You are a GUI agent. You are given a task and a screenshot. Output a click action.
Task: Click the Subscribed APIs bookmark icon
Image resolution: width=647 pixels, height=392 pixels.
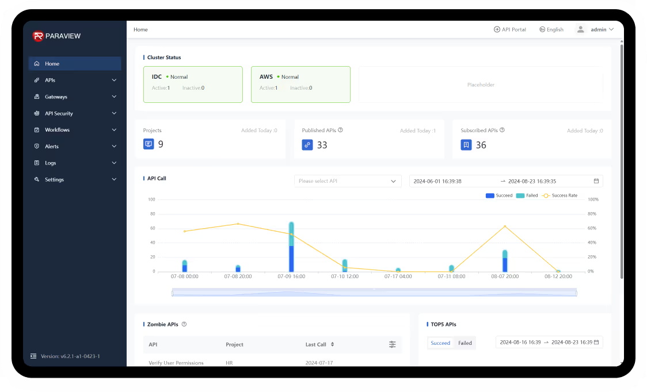point(466,145)
